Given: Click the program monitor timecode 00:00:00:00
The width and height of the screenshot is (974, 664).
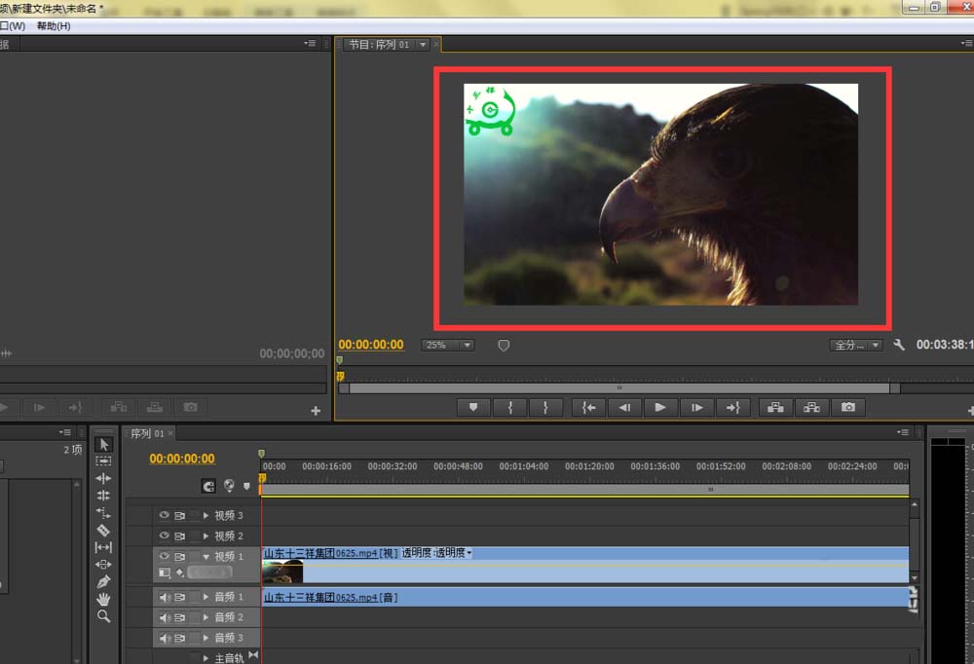Looking at the screenshot, I should [x=371, y=345].
